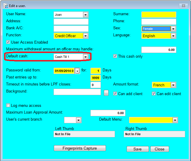Click the Surname input field
This screenshot has height=161, width=191.
159,15
